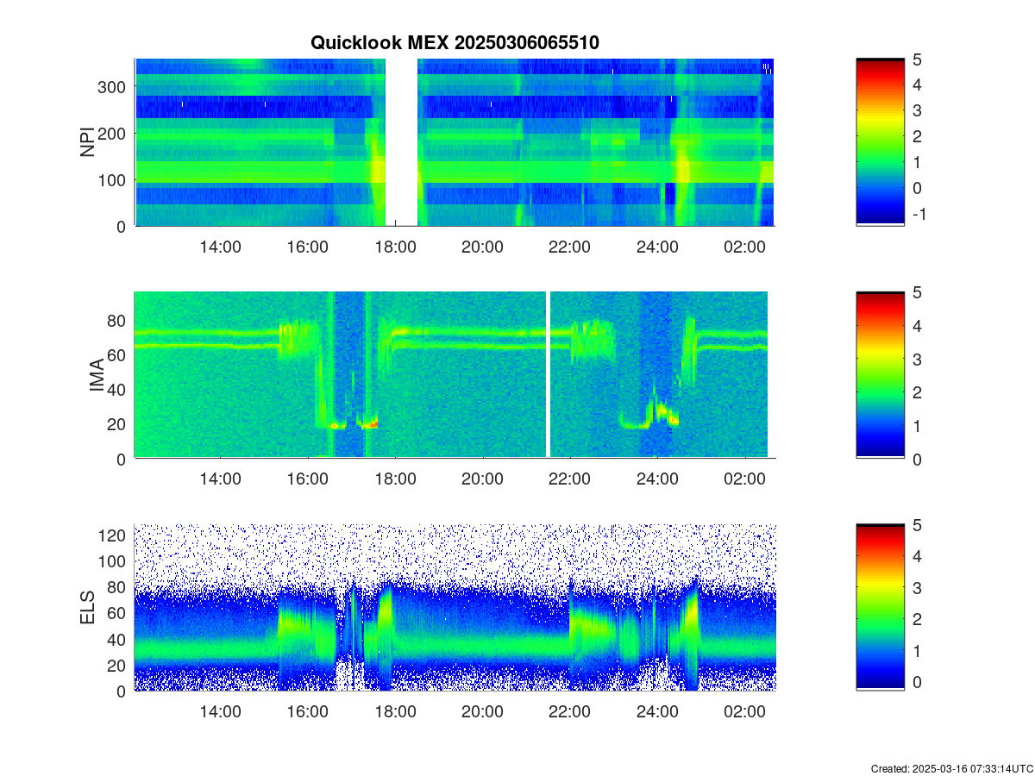Click the ELS spectrogram plot
This screenshot has height=776, width=1035.
[x=455, y=607]
